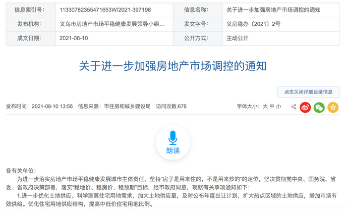
Task: Click paragraph starting 1.进一步优化土地供应
Action: tap(171, 200)
